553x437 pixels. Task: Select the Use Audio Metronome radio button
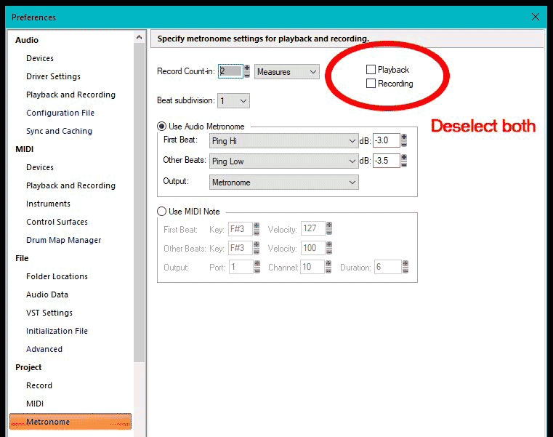pos(162,127)
